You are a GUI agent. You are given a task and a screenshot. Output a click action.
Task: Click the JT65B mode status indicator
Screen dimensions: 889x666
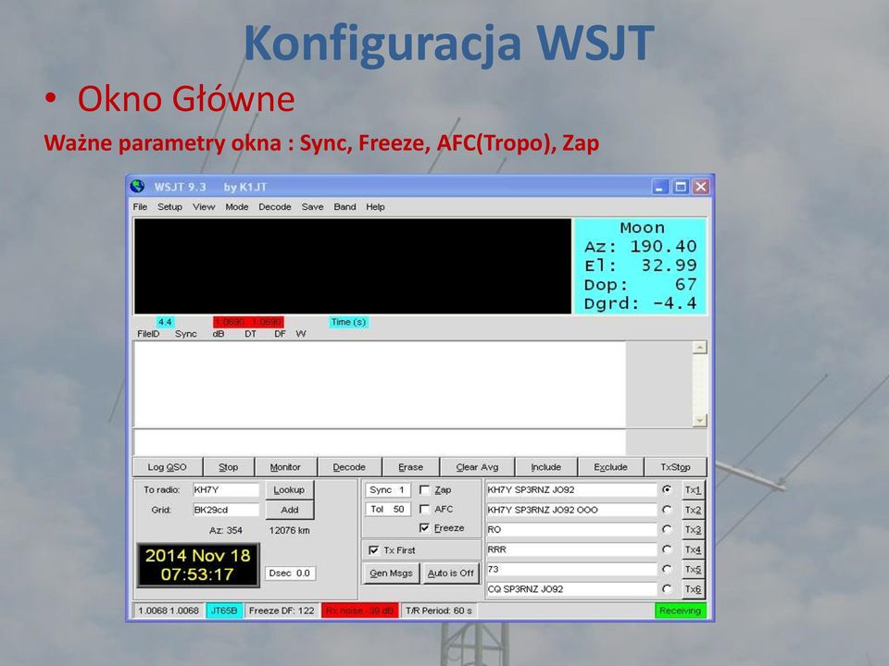[x=224, y=610]
